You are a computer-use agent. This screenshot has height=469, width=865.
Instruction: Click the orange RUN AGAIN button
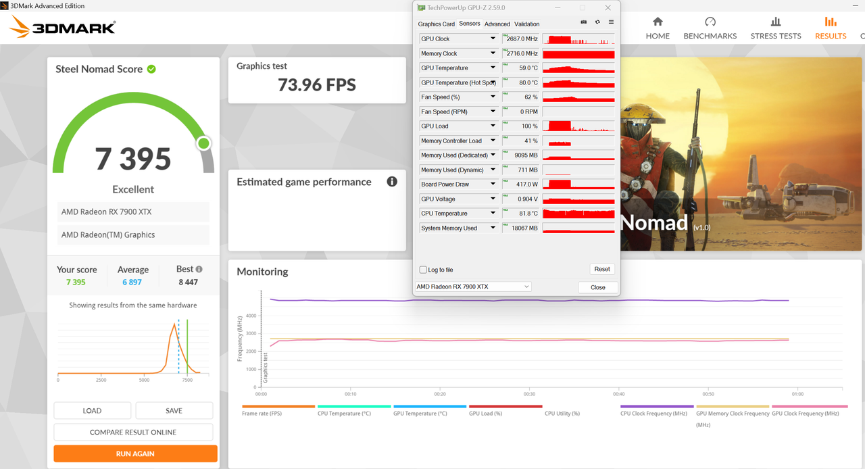[136, 453]
